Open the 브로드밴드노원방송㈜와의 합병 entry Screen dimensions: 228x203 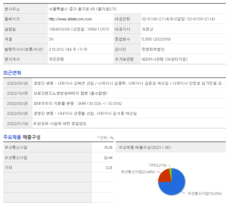[70, 93]
